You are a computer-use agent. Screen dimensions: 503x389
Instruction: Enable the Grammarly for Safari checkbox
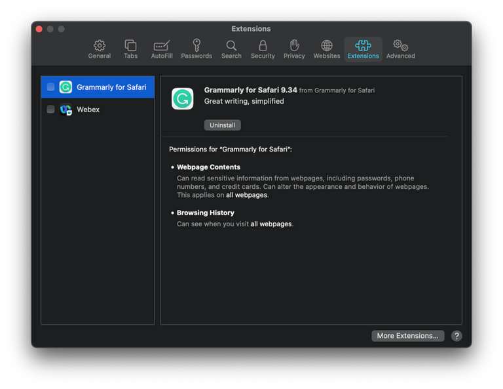tap(50, 87)
